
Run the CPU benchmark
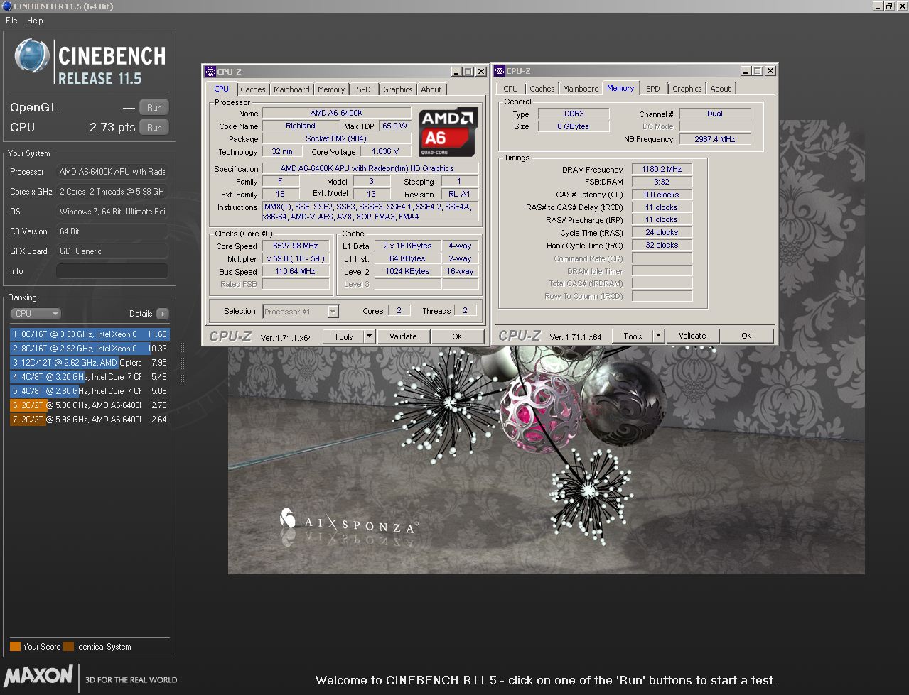[x=154, y=127]
